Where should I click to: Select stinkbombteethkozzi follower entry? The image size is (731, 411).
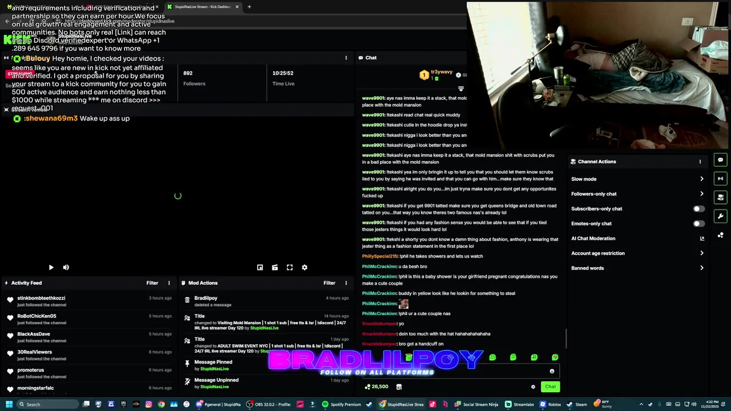(x=89, y=301)
